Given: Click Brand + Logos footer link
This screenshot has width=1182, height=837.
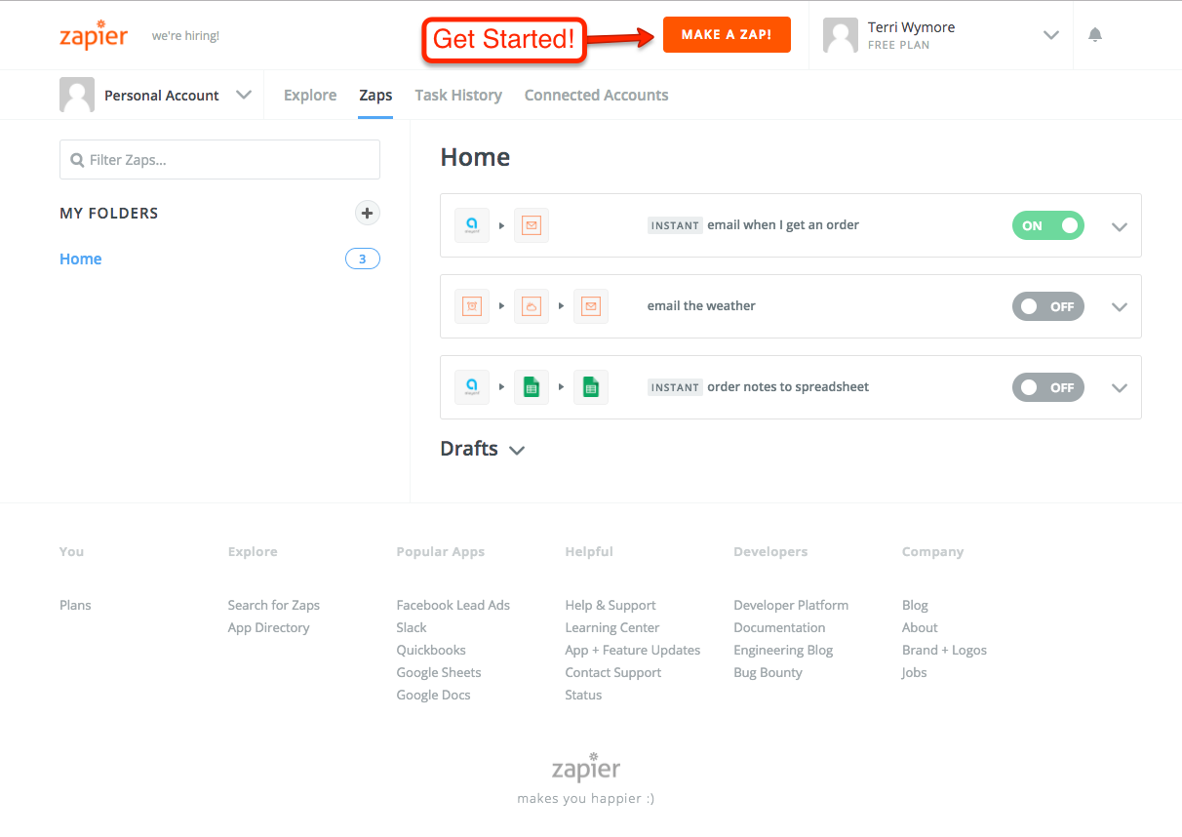Looking at the screenshot, I should (944, 650).
